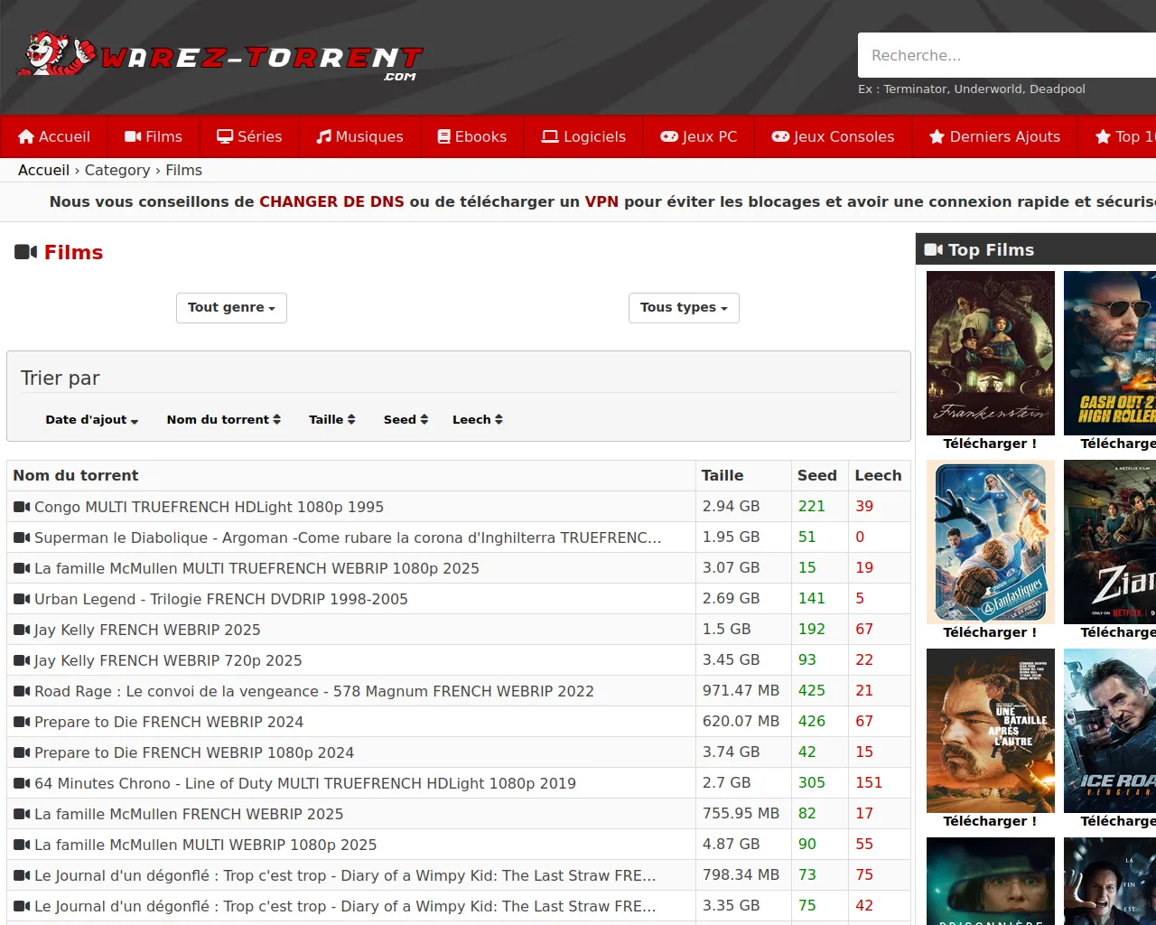Open the Jeux Consoles menu item

(833, 136)
